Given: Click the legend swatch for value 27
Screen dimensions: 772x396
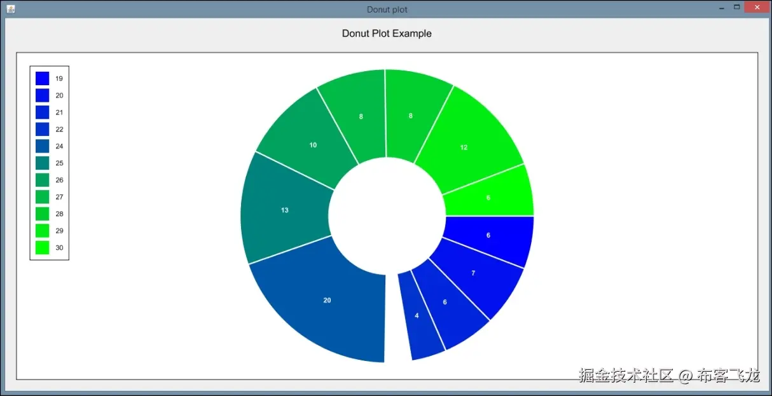Looking at the screenshot, I should click(x=41, y=197).
